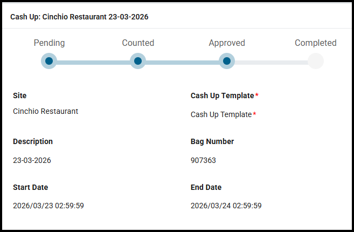
Task: Click the progress bar between Pending and Counted
Action: point(93,62)
